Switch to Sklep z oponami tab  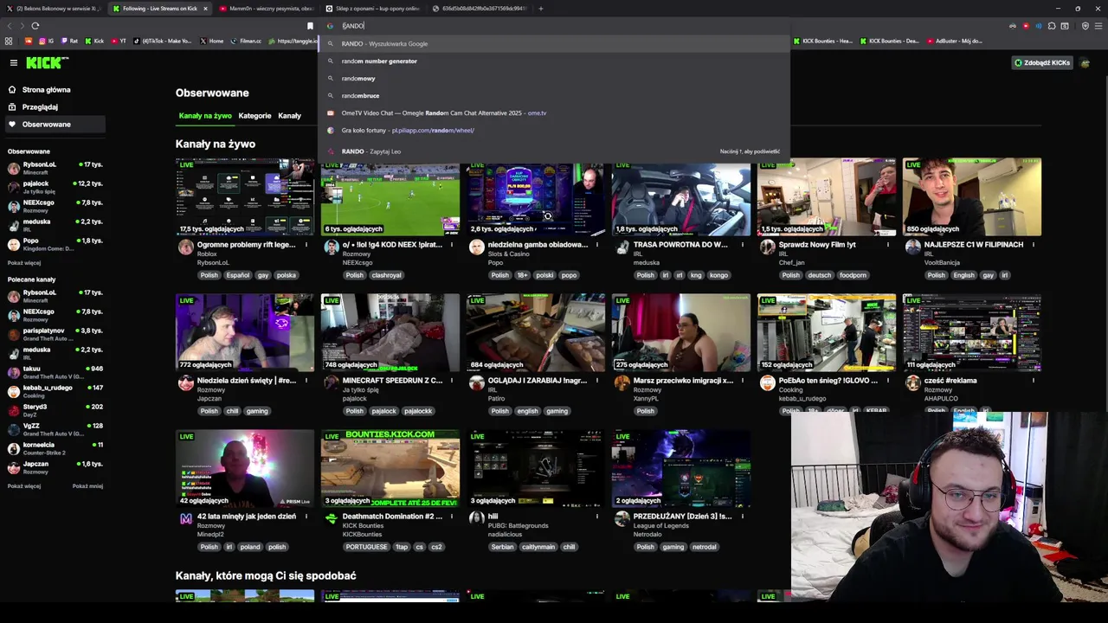(372, 9)
